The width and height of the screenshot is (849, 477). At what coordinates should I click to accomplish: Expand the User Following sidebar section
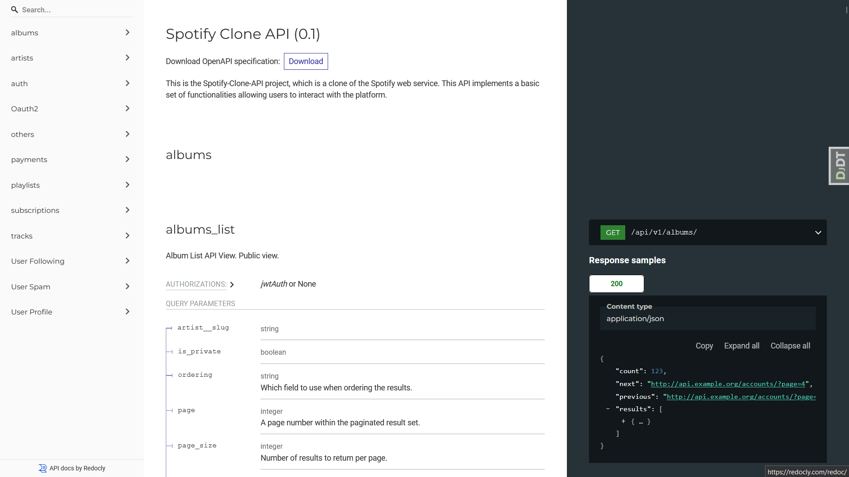pyautogui.click(x=127, y=260)
